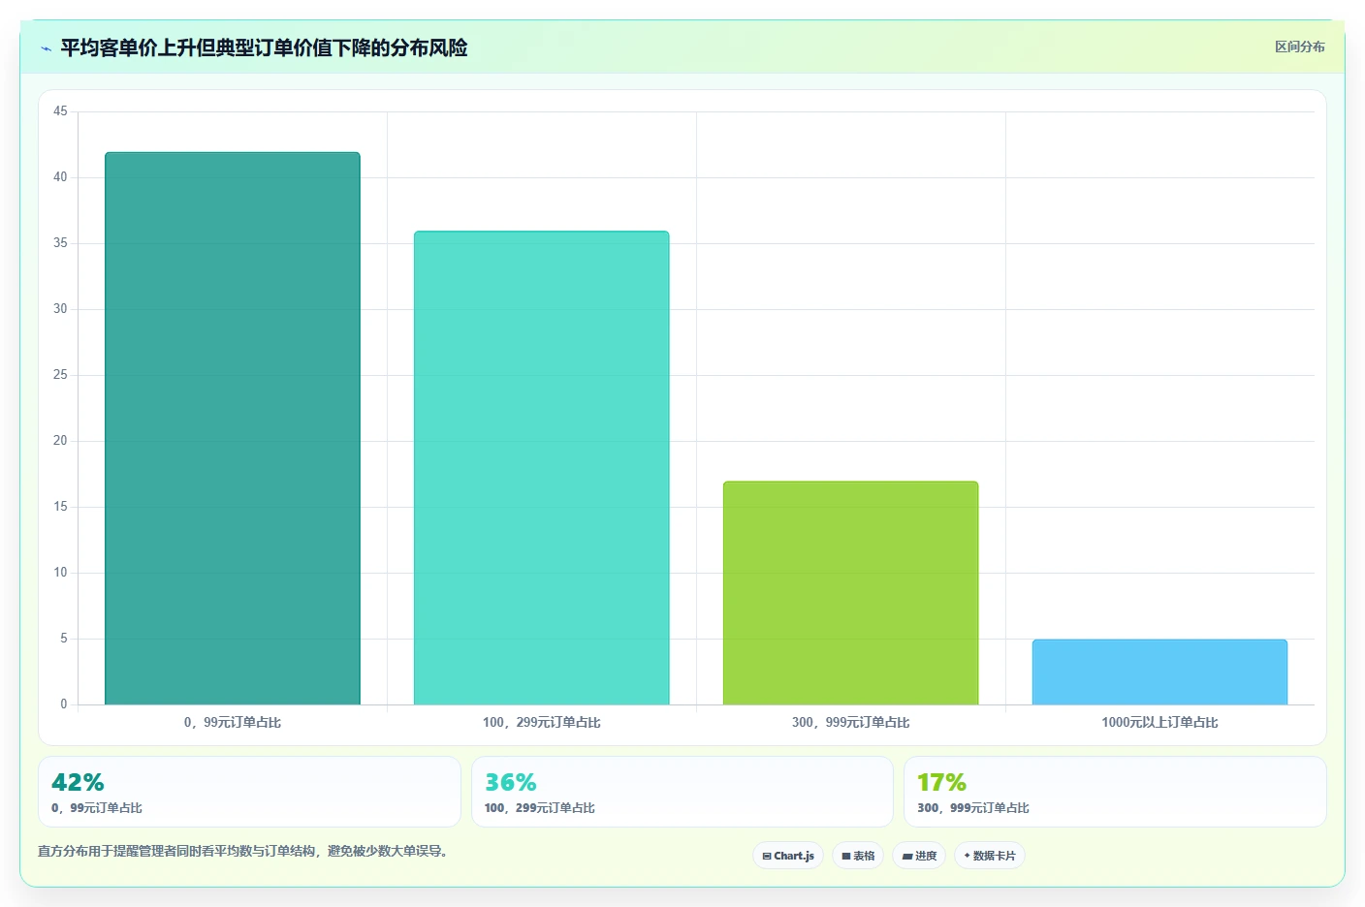Click the y-axis tick value 10
Image resolution: width=1365 pixels, height=907 pixels.
[60, 573]
